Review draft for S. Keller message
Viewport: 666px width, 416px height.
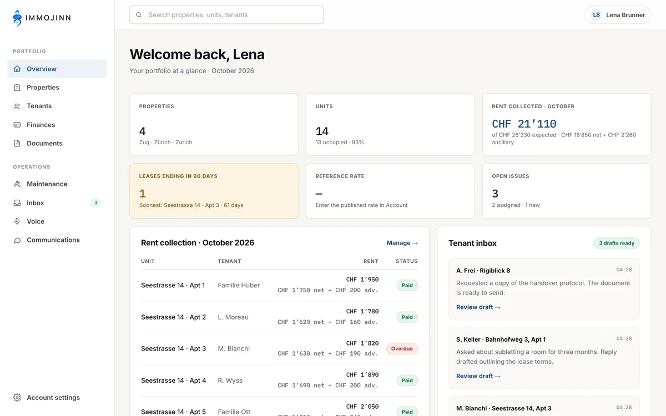[x=478, y=376]
